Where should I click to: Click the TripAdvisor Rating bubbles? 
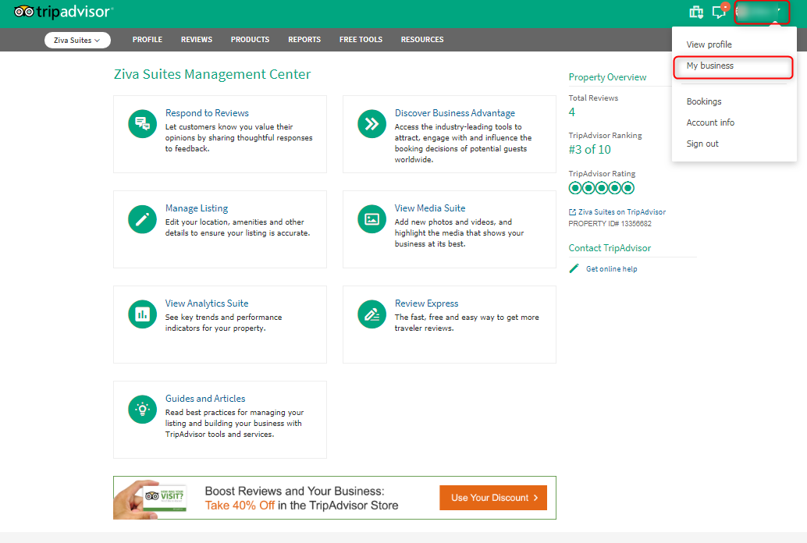coord(601,188)
